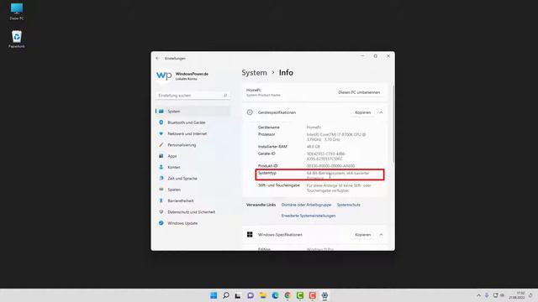Image resolution: width=538 pixels, height=302 pixels.
Task: Open the Chat app in taskbar
Action: click(251, 295)
